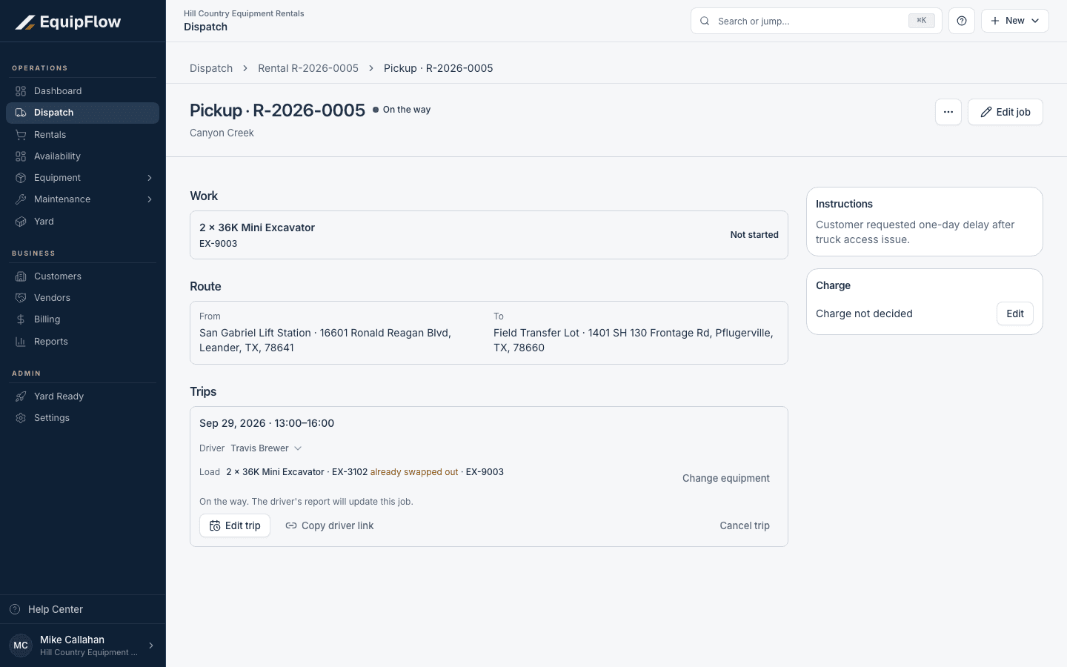1067x667 pixels.
Task: Click the help question-mark button in header
Action: 962,21
